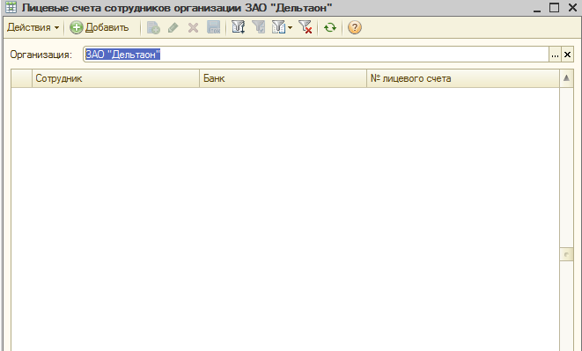Open the Действия dropdown menu

coord(33,27)
